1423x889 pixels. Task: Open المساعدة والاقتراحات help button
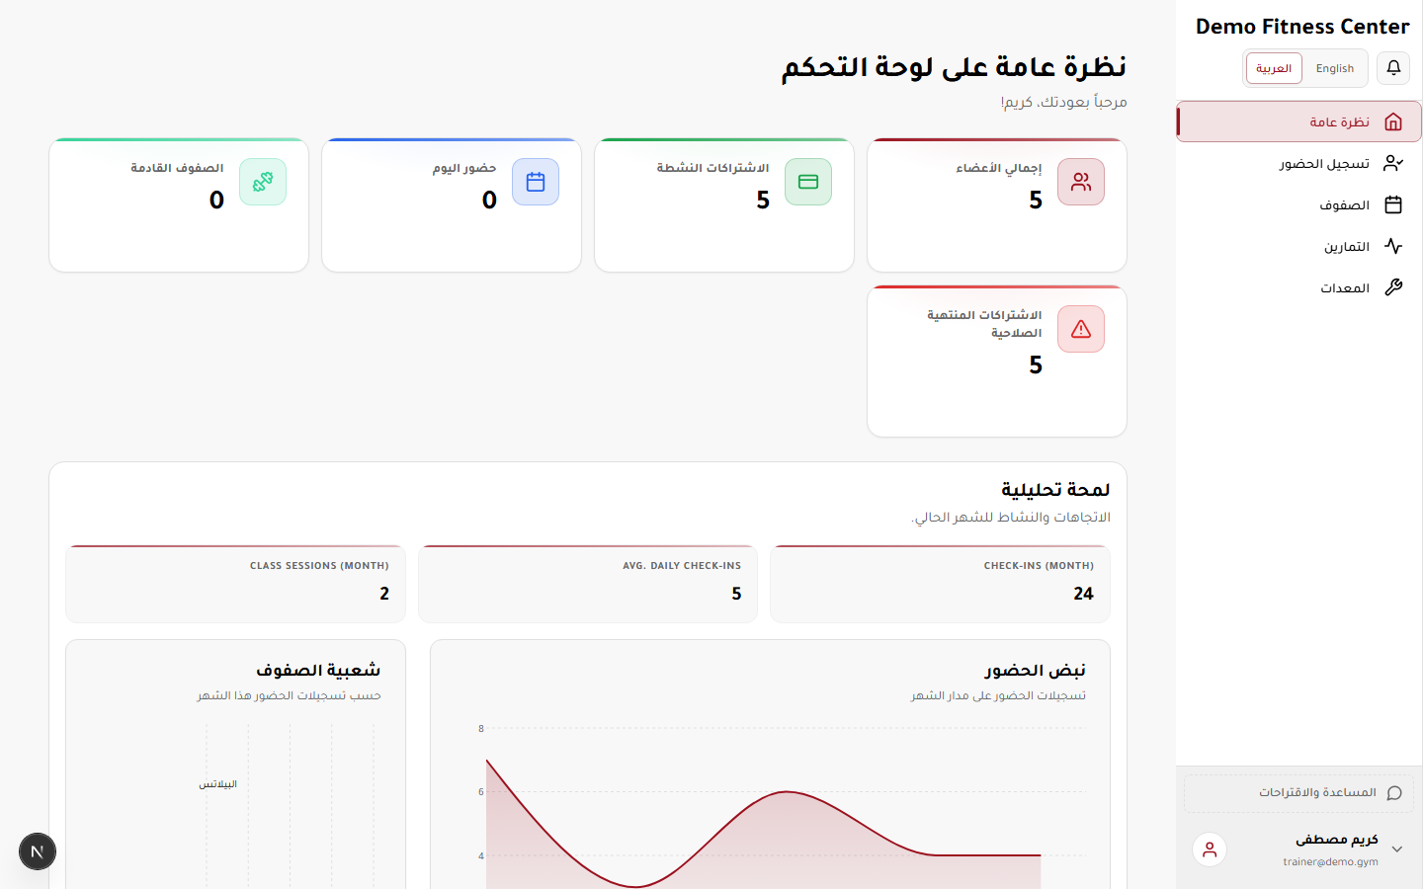(1298, 793)
